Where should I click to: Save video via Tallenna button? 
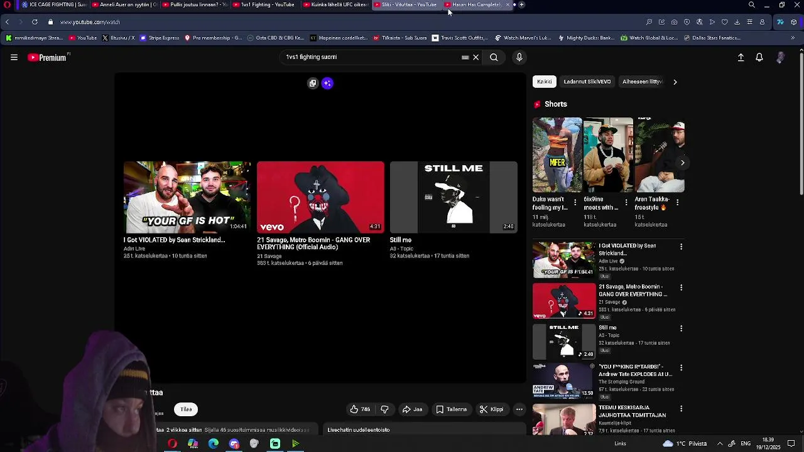pos(451,409)
